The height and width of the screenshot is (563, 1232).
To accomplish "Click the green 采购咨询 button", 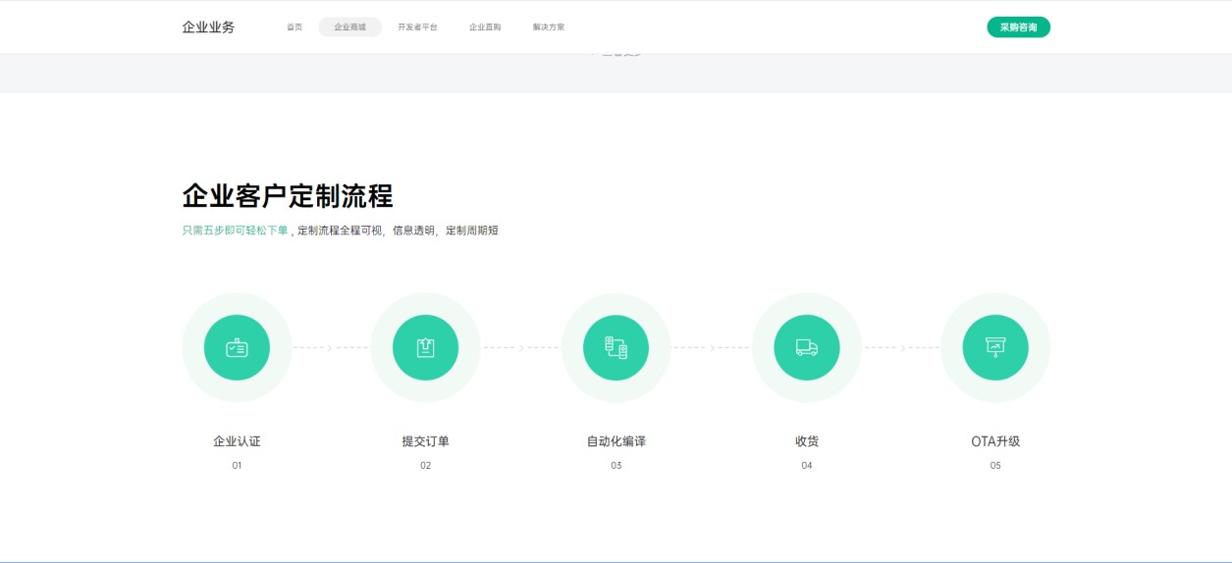I will pos(1018,27).
